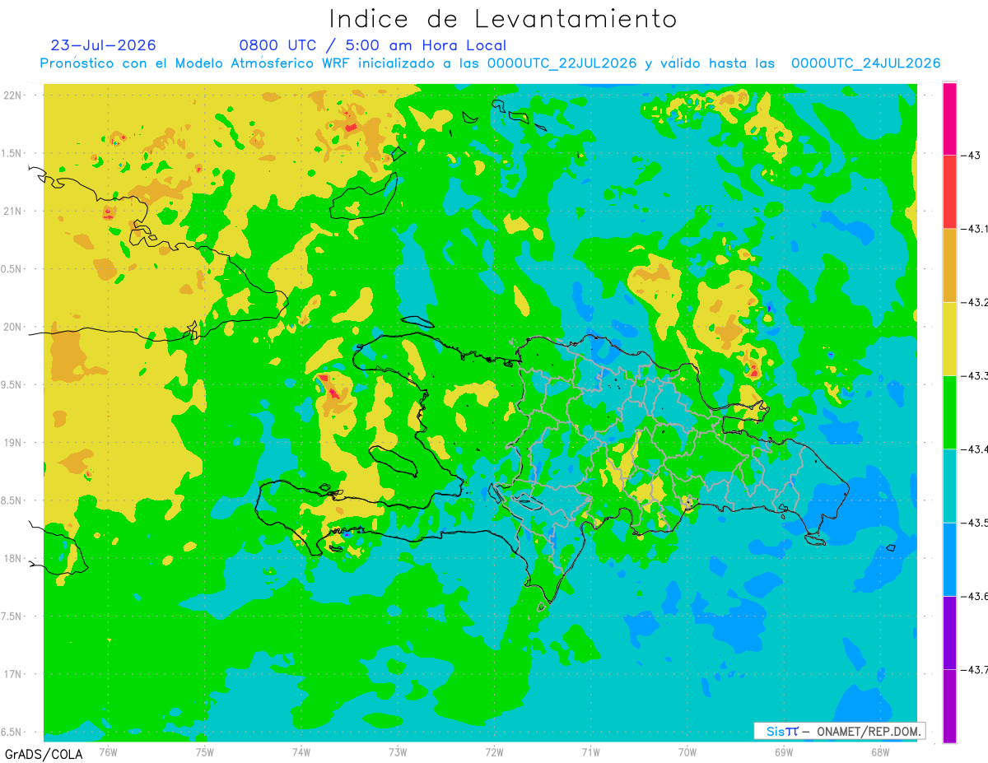Click the '75W' longitude label

pos(205,752)
